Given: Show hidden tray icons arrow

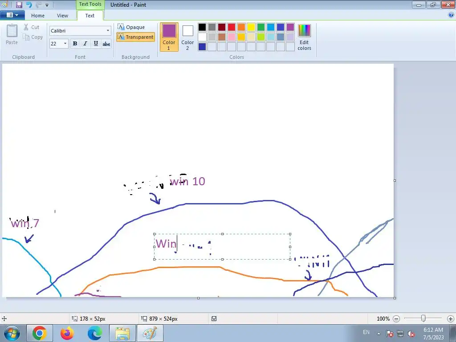Looking at the screenshot, I should (x=379, y=334).
